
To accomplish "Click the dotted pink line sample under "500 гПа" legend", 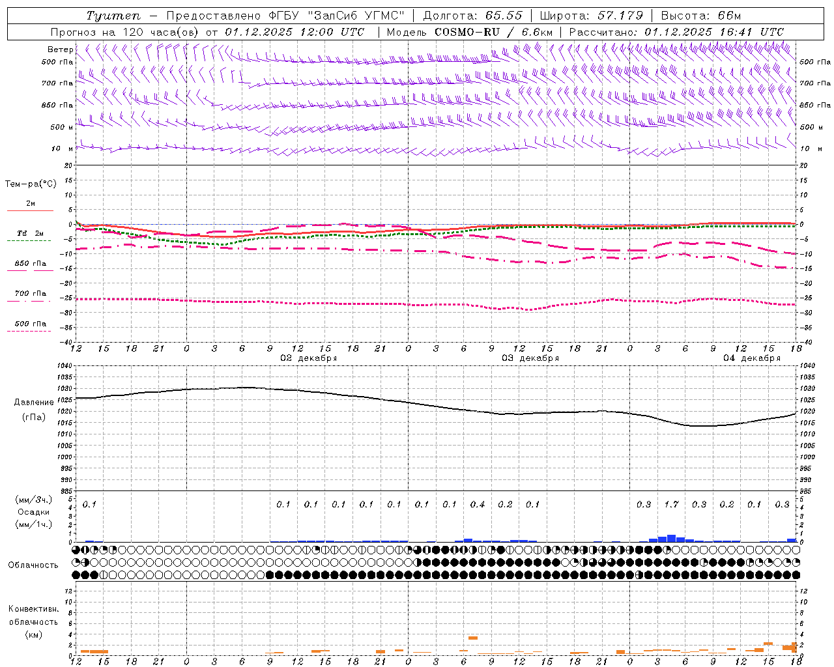I will click(29, 331).
